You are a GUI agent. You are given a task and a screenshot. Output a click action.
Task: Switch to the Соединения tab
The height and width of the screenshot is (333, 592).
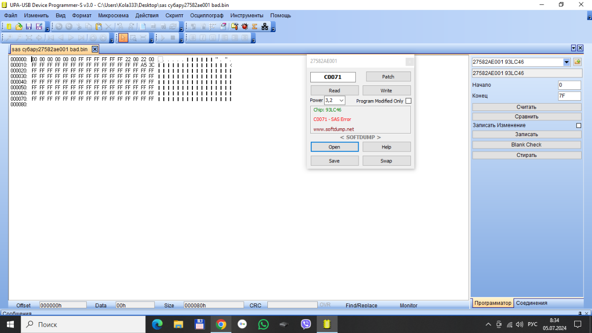(x=531, y=303)
